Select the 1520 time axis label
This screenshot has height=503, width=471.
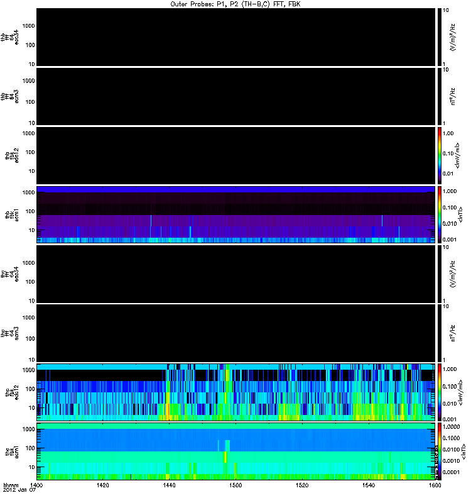[302, 486]
